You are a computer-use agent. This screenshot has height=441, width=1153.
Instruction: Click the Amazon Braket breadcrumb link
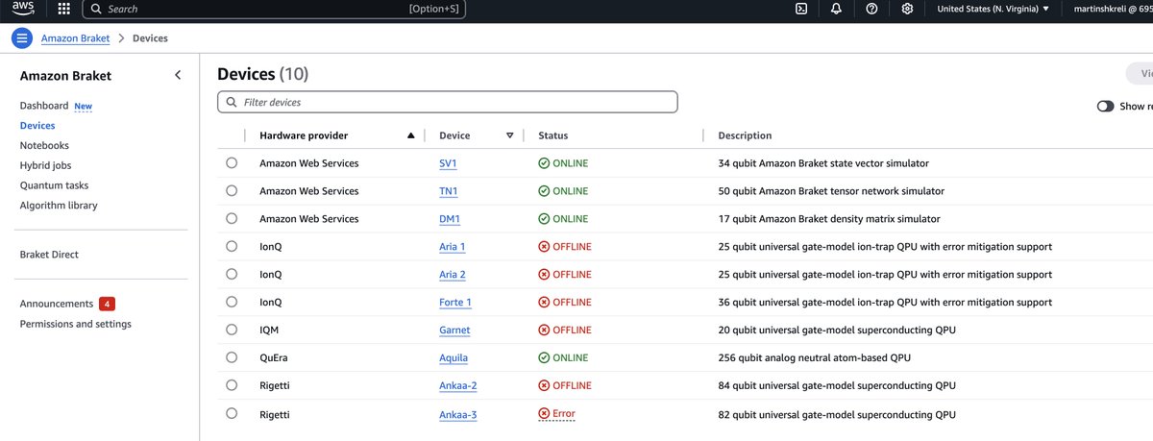(76, 38)
